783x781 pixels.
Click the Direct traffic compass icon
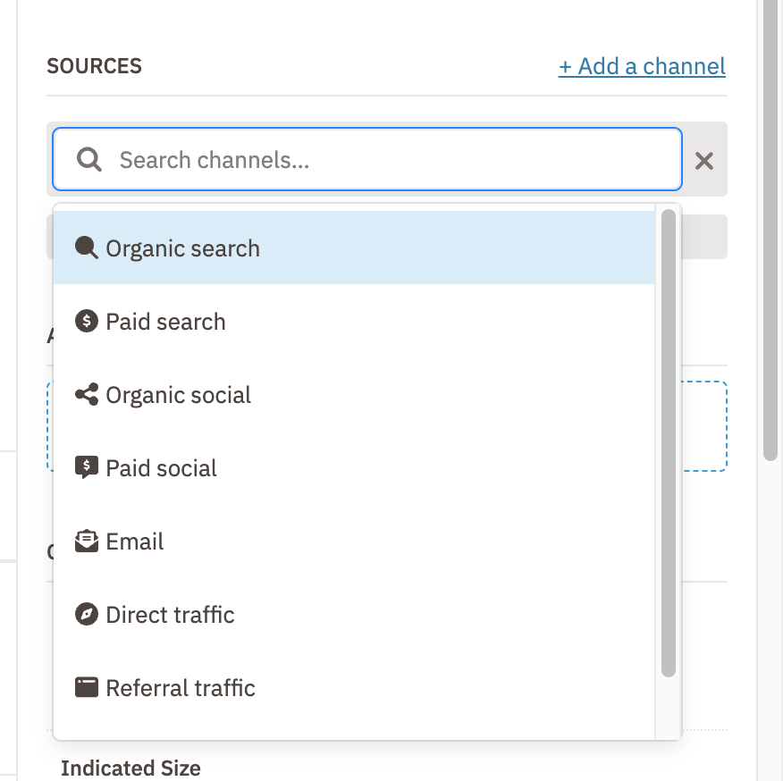[x=86, y=614]
